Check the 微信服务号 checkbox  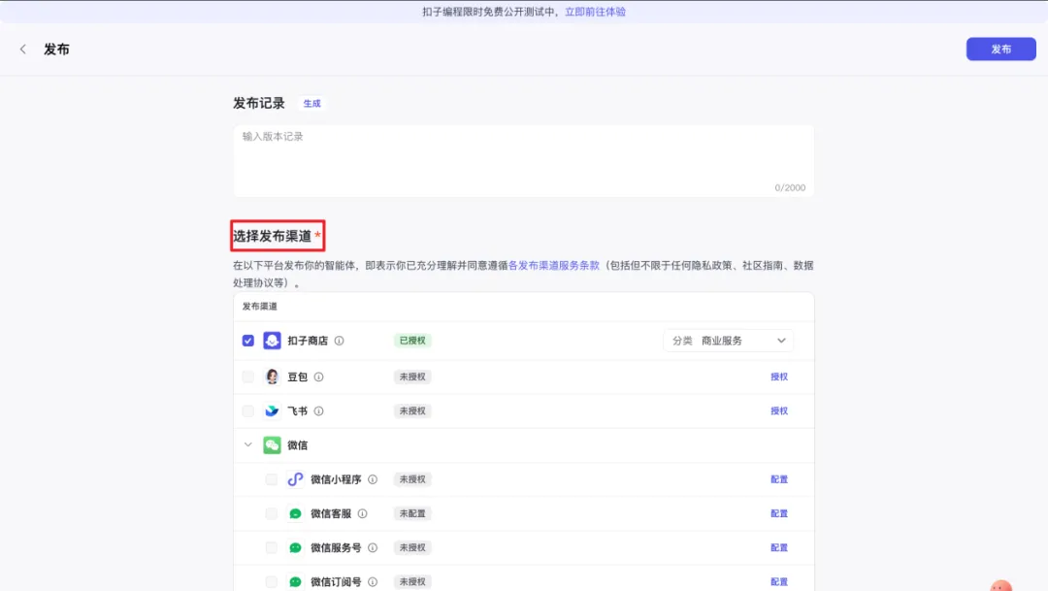(271, 547)
